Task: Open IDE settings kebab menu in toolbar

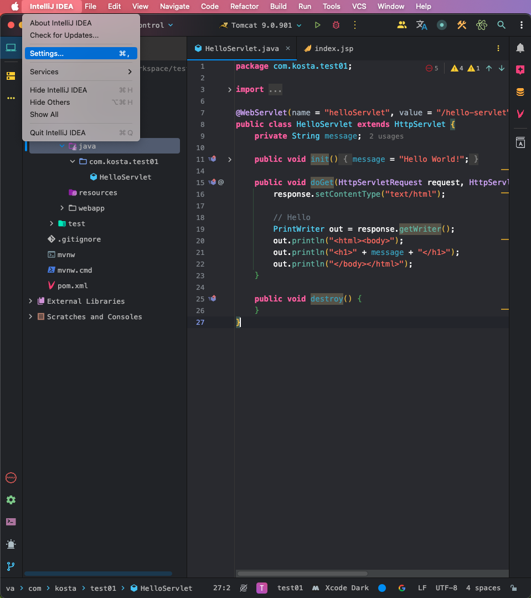Action: (522, 25)
